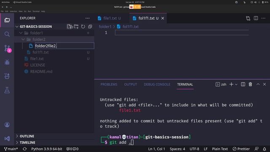Select the TERMINAL panel tab
The width and height of the screenshot is (270, 152).
[x=185, y=84]
